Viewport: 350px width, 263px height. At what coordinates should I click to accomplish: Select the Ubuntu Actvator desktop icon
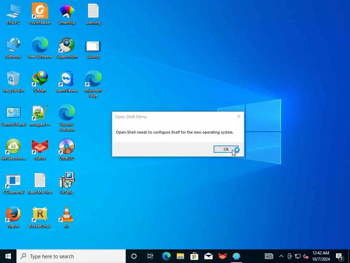[x=67, y=118]
